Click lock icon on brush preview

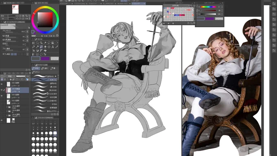click(29, 28)
